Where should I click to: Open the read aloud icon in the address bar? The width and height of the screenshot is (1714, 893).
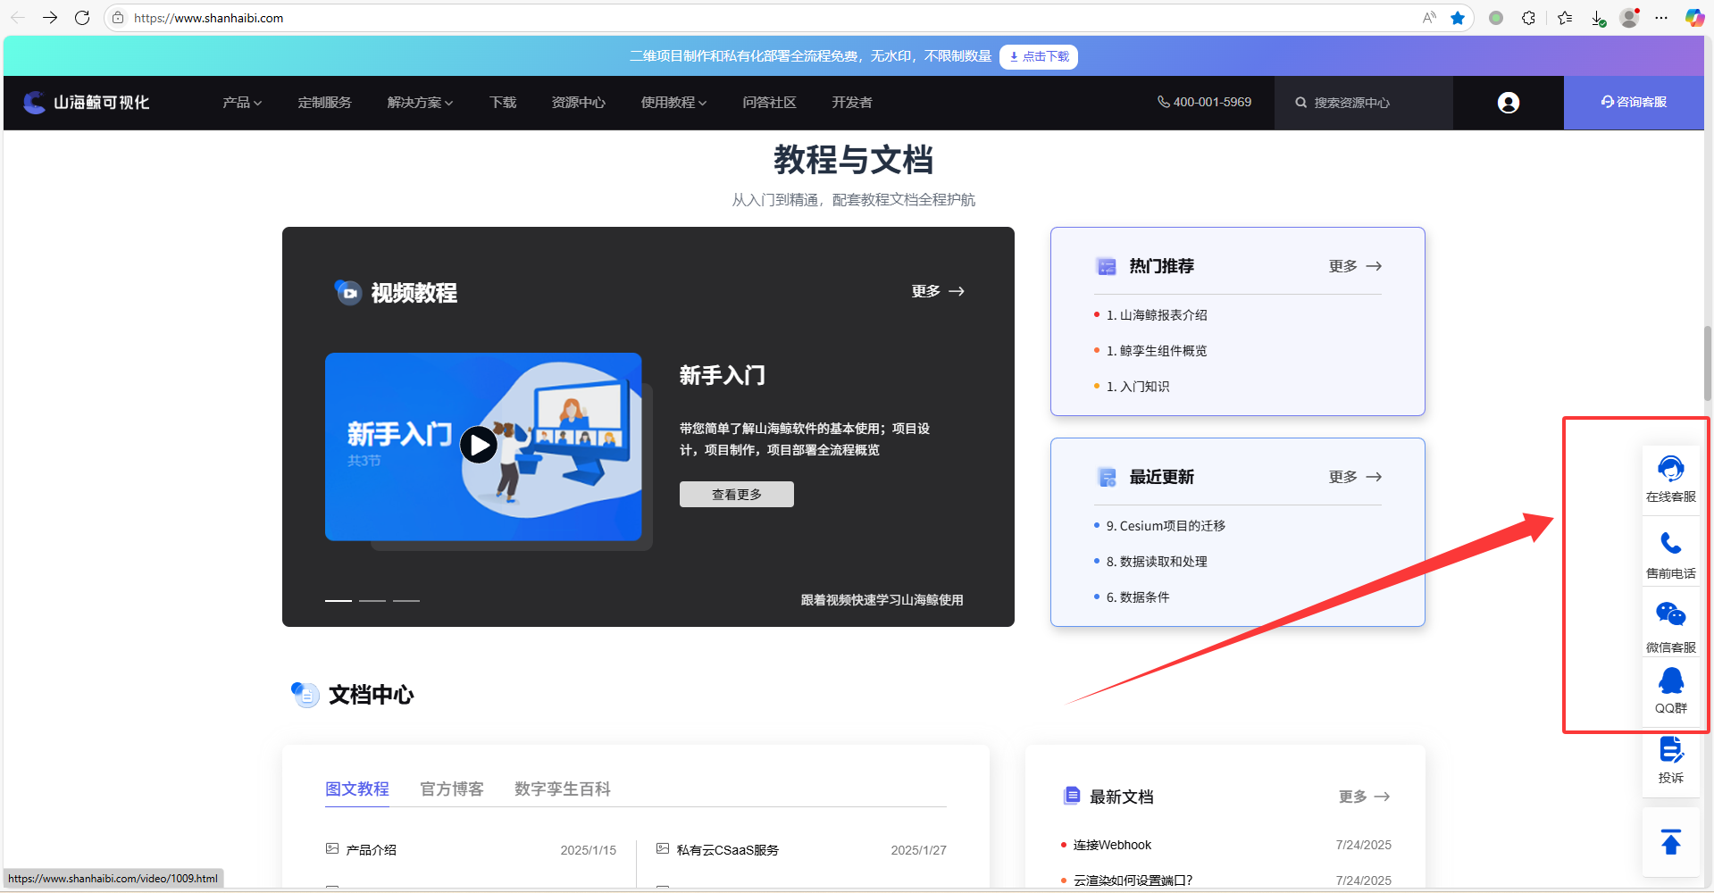(1429, 18)
